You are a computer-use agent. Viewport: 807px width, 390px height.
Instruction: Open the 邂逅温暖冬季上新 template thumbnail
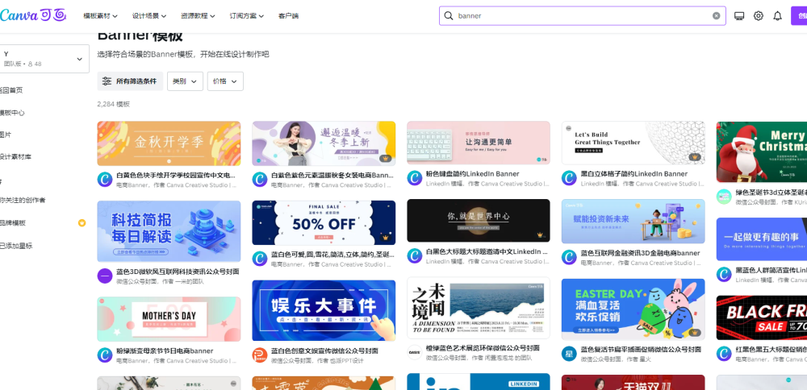click(324, 143)
